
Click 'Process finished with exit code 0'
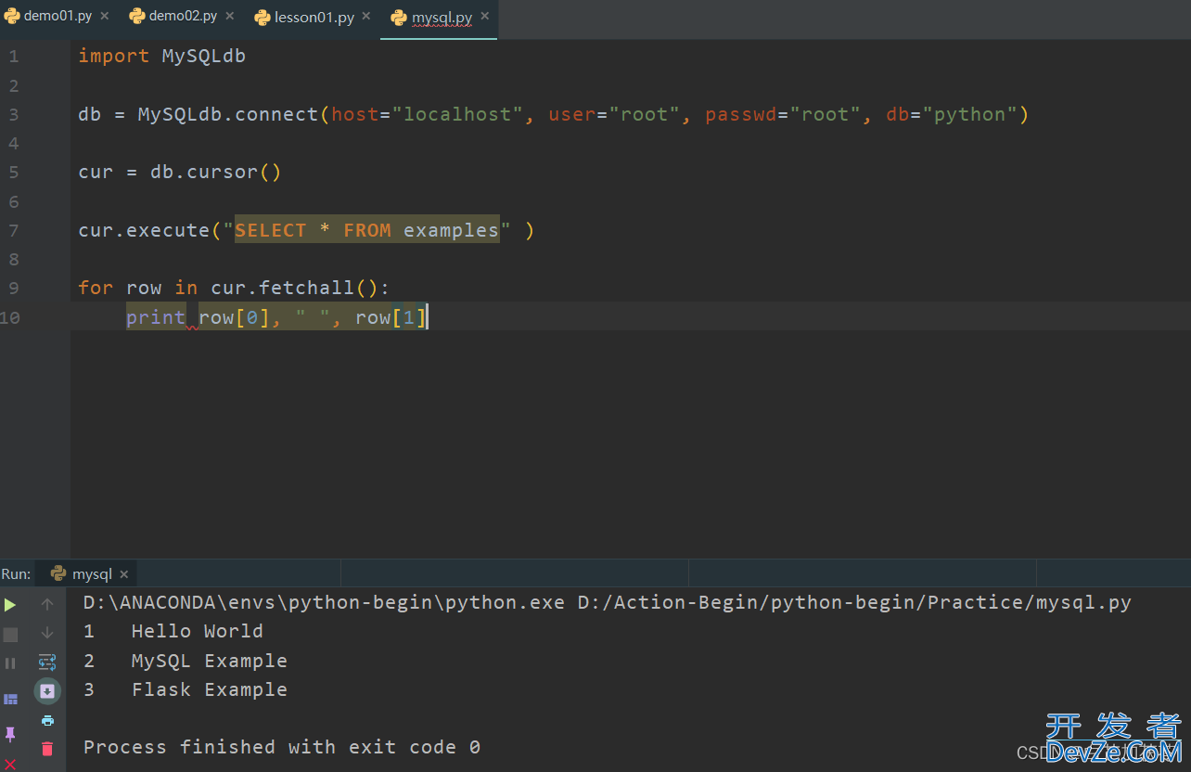point(282,747)
